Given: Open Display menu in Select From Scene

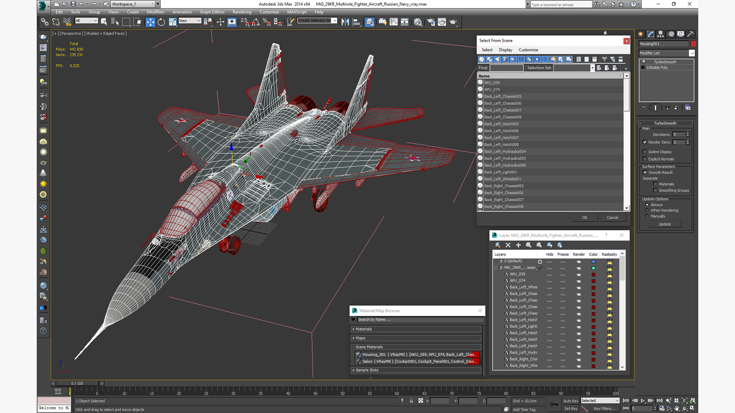Looking at the screenshot, I should pyautogui.click(x=505, y=50).
